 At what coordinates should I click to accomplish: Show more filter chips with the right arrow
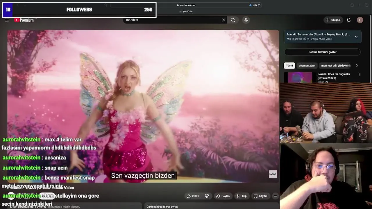click(x=357, y=66)
